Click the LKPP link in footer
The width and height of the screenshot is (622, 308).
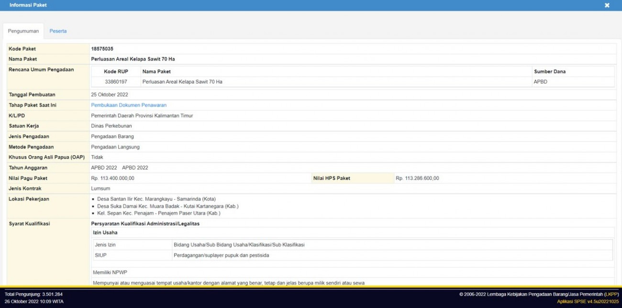coord(611,294)
